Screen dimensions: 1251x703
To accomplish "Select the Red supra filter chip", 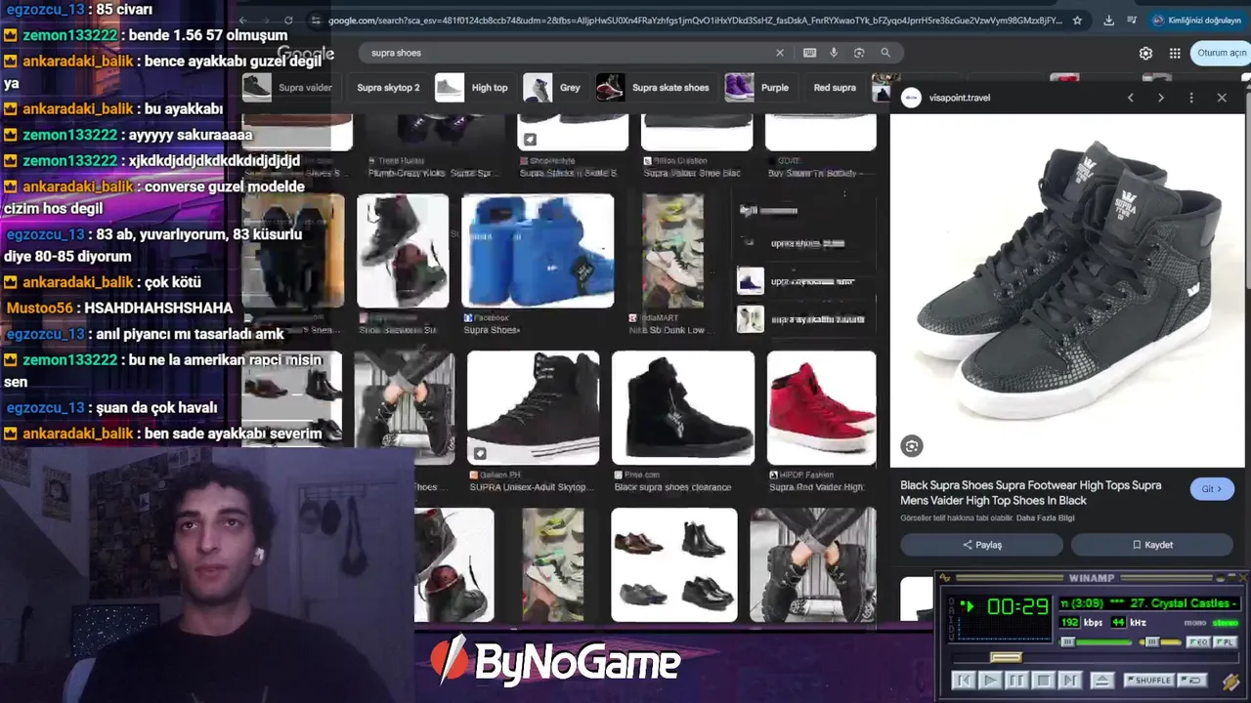I will click(834, 88).
